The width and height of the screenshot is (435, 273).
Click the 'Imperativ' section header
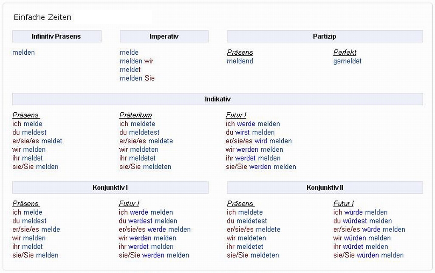click(164, 36)
